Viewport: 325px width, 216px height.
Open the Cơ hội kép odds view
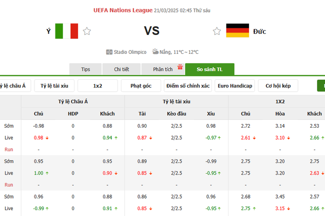click(x=278, y=86)
